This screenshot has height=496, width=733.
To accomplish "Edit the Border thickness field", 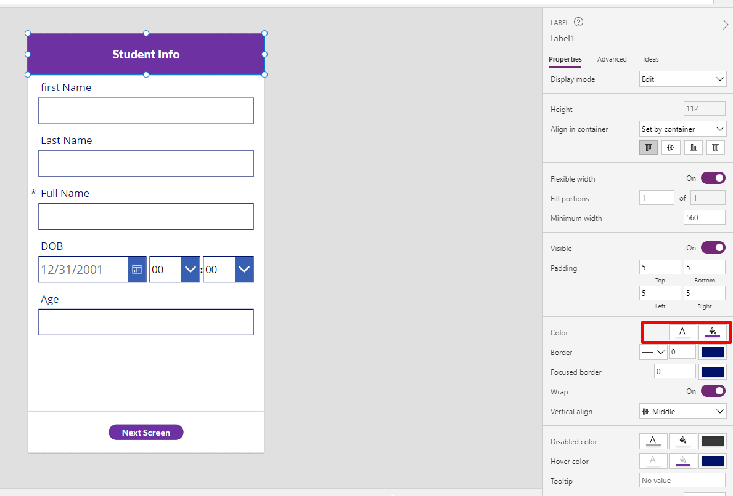I will pyautogui.click(x=682, y=352).
